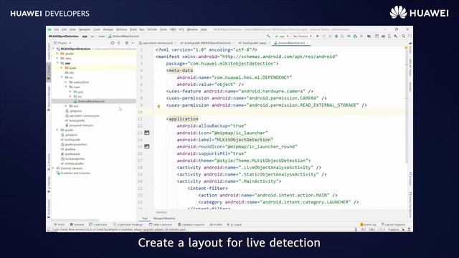Place cursor on empty line 10 in editor
459x258 pixels.
[x=280, y=112]
